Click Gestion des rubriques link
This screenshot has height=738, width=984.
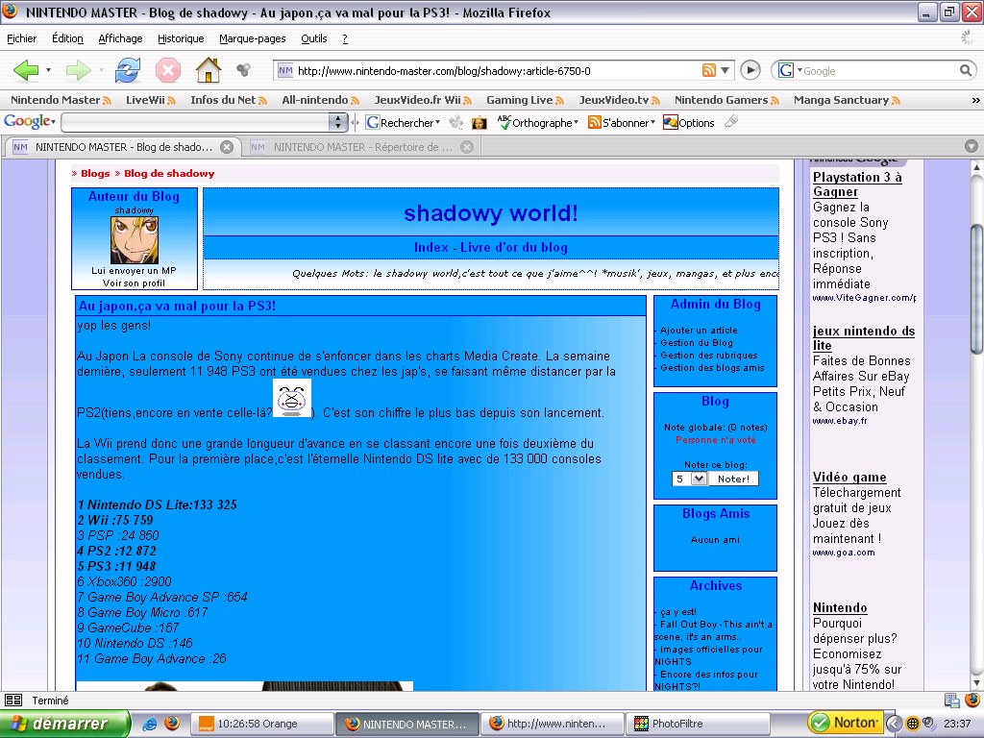(708, 356)
